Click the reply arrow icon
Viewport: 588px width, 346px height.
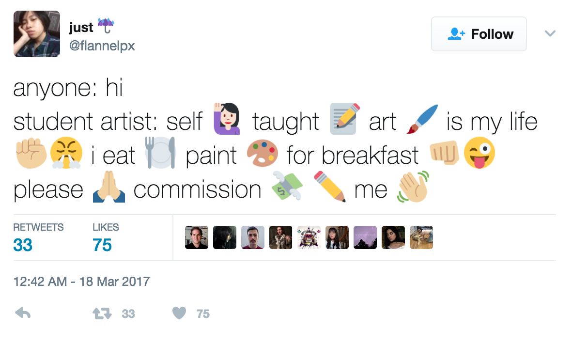click(x=23, y=314)
